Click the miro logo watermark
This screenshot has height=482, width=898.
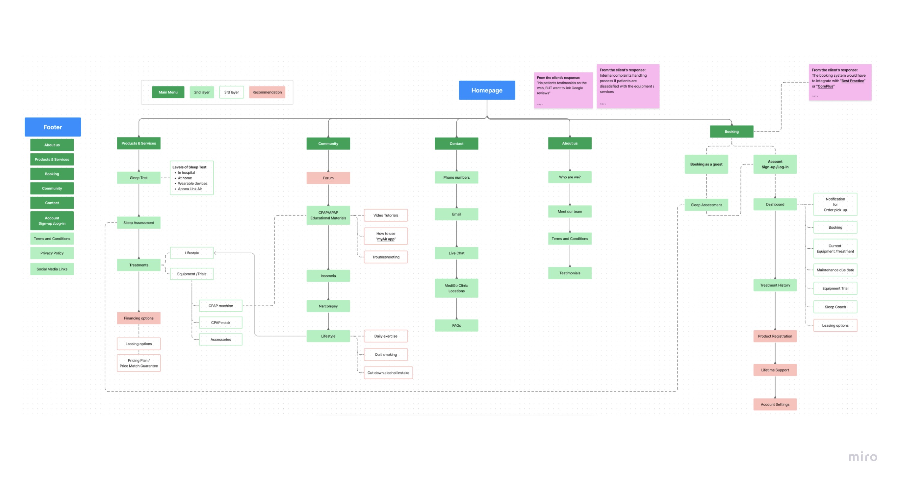coord(862,457)
